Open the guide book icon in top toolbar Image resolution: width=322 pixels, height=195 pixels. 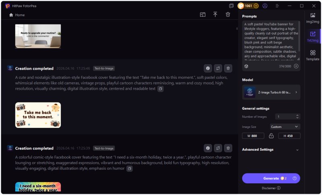point(202,14)
